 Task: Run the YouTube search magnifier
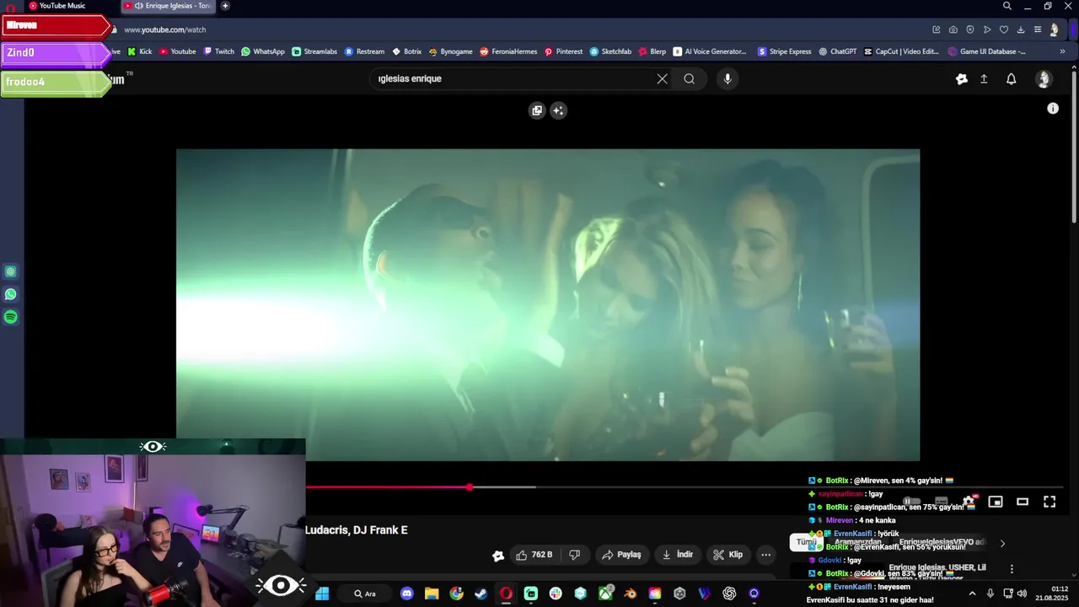pyautogui.click(x=690, y=78)
